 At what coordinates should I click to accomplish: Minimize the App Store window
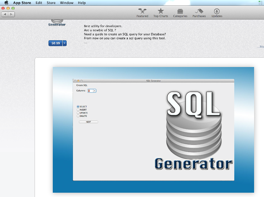click(x=8, y=8)
